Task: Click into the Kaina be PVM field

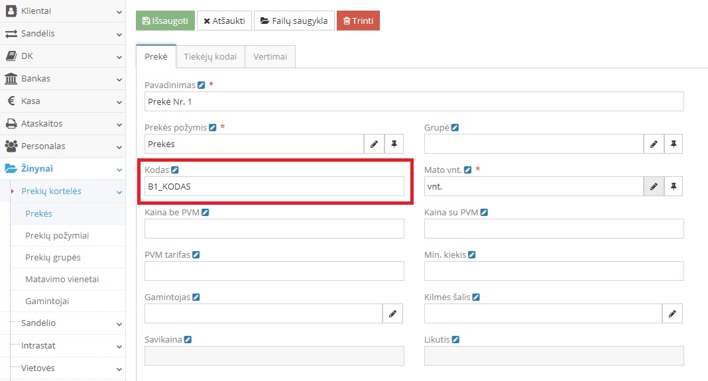Action: pyautogui.click(x=274, y=229)
